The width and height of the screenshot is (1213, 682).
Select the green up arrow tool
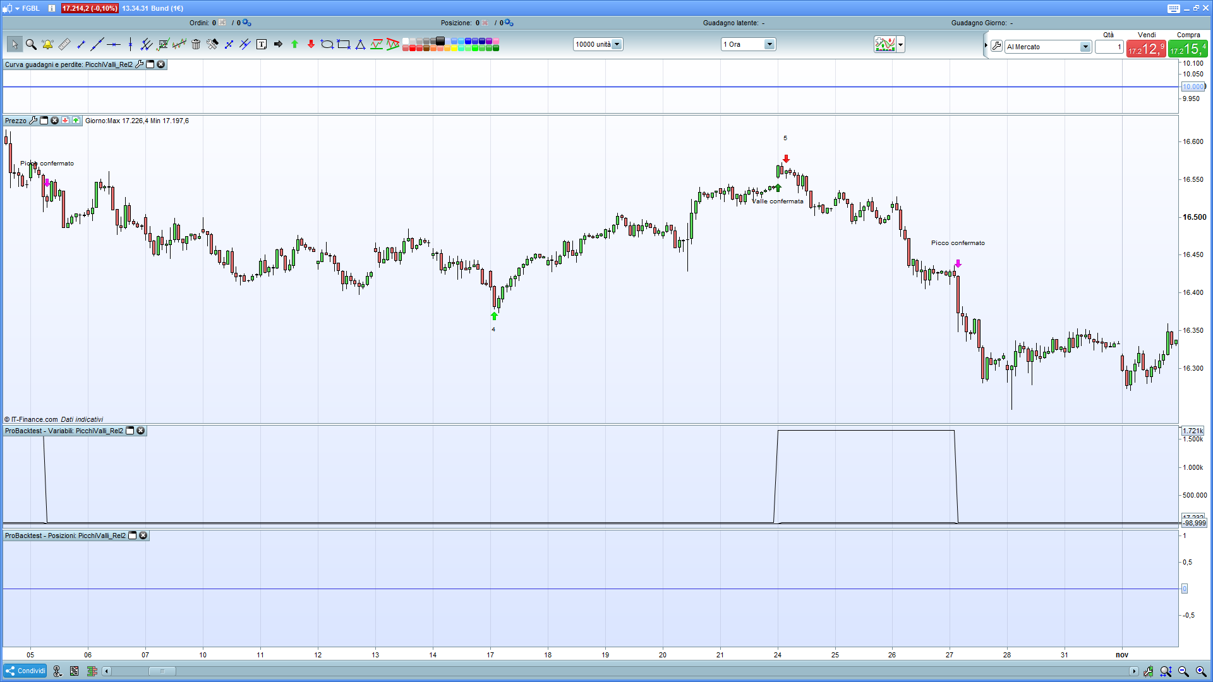[x=294, y=44]
